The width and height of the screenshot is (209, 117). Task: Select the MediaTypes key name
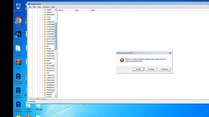(51, 90)
